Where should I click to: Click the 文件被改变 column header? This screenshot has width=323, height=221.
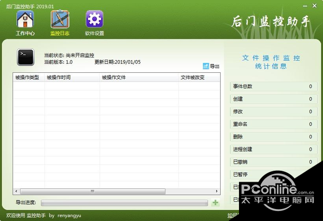tap(199, 77)
